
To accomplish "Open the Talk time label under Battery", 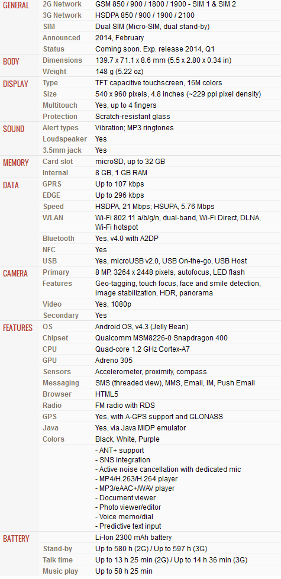I will (x=57, y=560).
